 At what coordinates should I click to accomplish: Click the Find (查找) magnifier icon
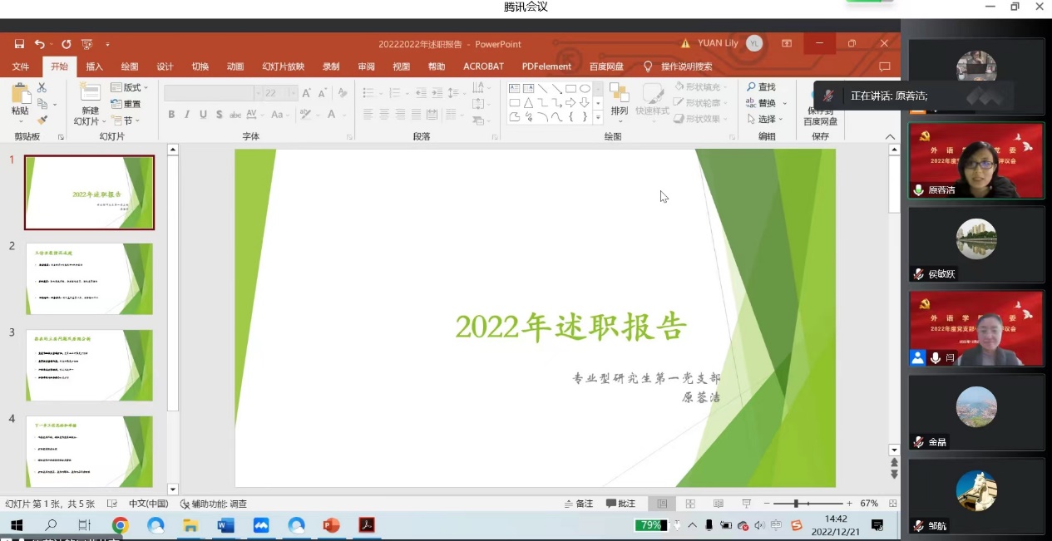[751, 87]
